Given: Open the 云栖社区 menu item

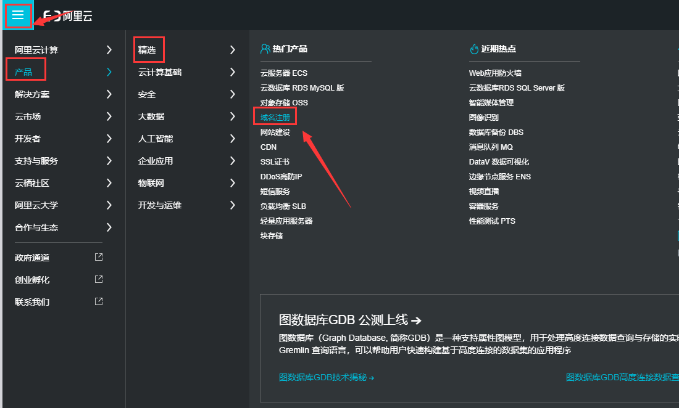Looking at the screenshot, I should 32,183.
